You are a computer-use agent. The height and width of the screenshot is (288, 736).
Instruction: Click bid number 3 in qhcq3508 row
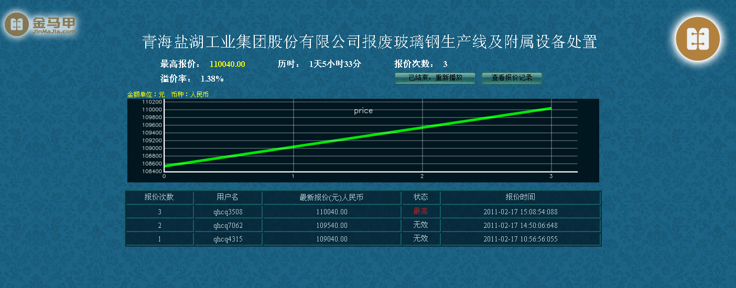159,212
